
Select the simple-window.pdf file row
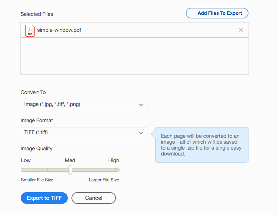click(x=135, y=30)
